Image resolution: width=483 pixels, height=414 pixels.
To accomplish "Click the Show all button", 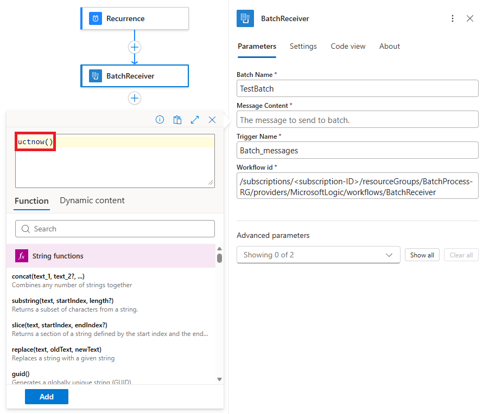I will click(x=422, y=255).
